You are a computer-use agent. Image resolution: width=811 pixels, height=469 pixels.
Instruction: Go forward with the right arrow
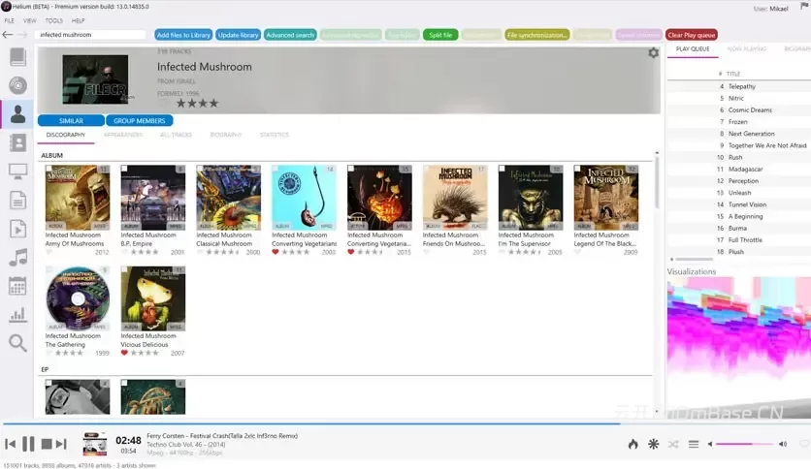point(21,35)
